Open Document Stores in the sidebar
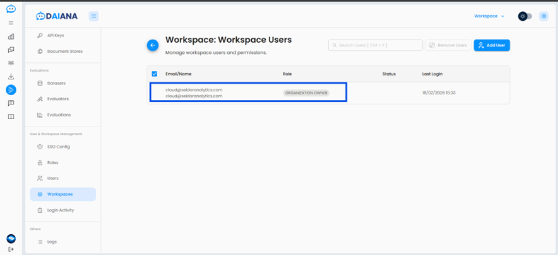558x255 pixels. tap(64, 52)
